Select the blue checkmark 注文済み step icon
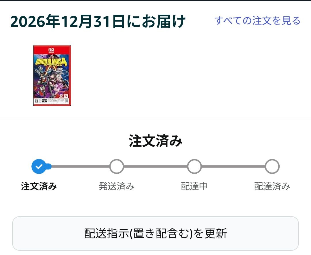The height and width of the screenshot is (255, 311). (x=39, y=166)
